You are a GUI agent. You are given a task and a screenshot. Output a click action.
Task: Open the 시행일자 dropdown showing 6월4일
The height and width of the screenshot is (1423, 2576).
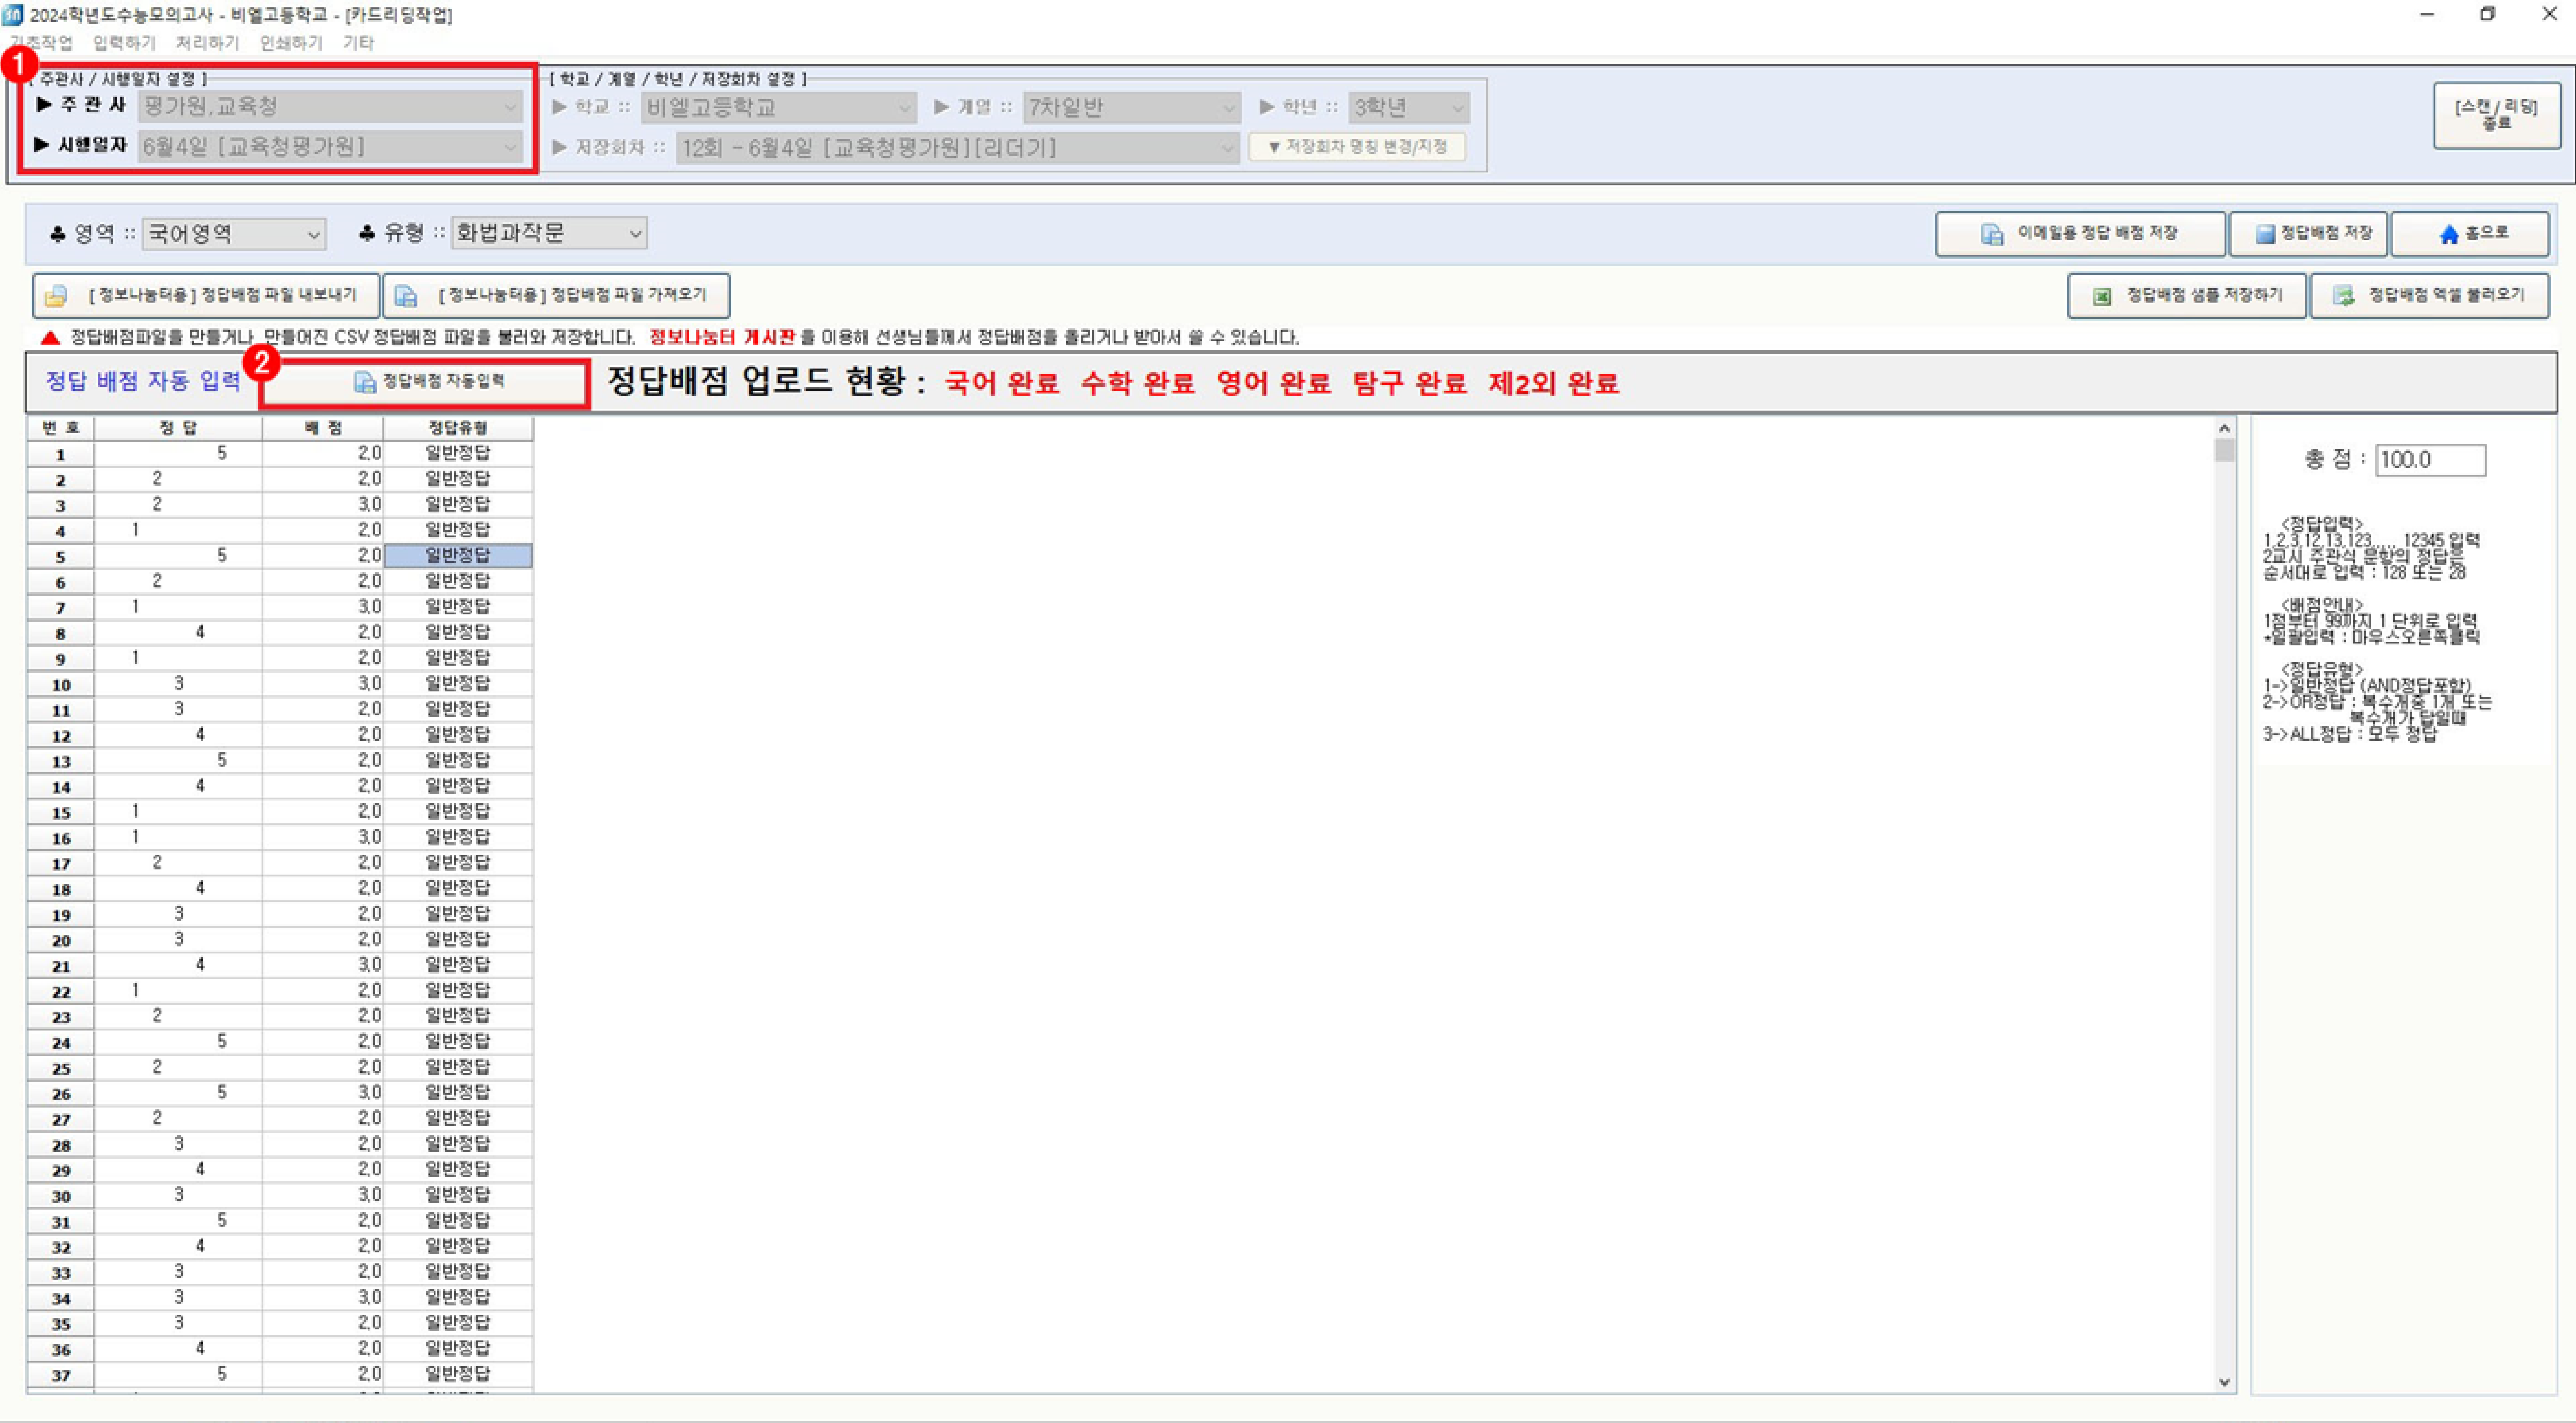[x=330, y=147]
